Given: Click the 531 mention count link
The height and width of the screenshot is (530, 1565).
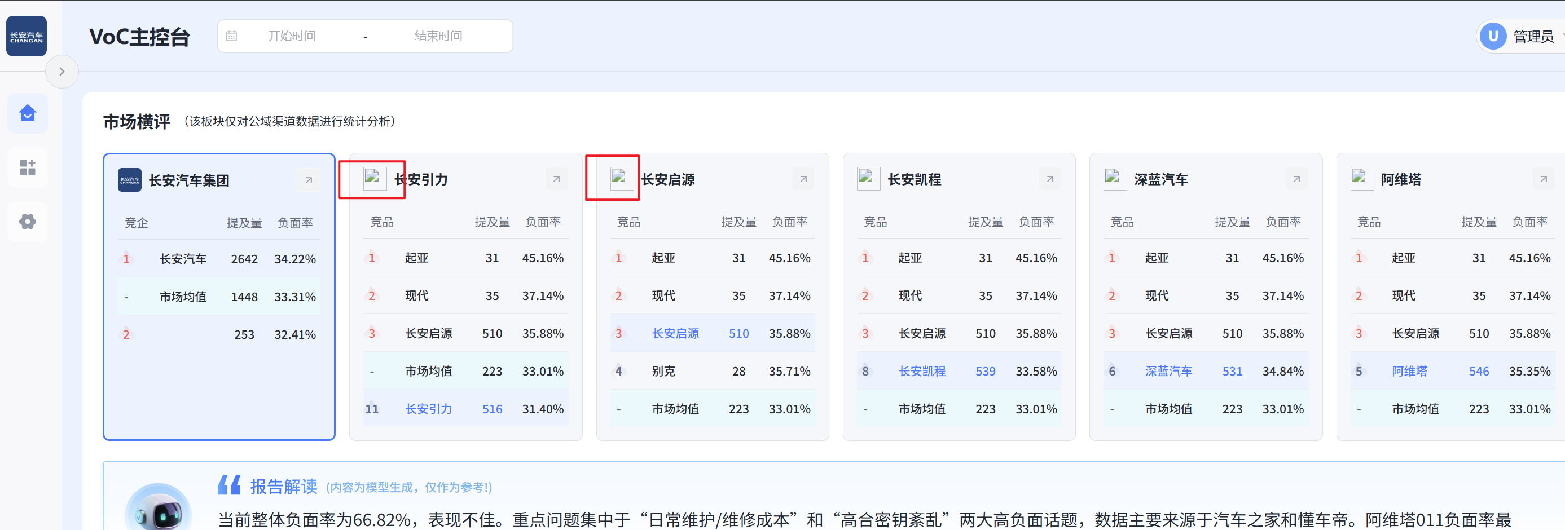Looking at the screenshot, I should pyautogui.click(x=1232, y=371).
